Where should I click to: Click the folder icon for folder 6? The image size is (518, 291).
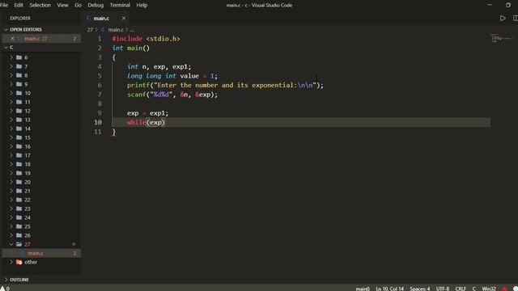(19, 57)
